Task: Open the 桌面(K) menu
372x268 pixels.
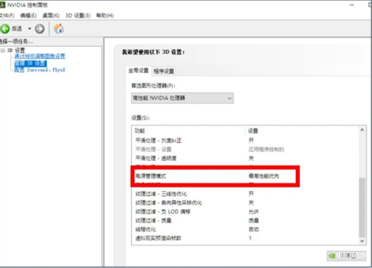Action: tap(51, 15)
